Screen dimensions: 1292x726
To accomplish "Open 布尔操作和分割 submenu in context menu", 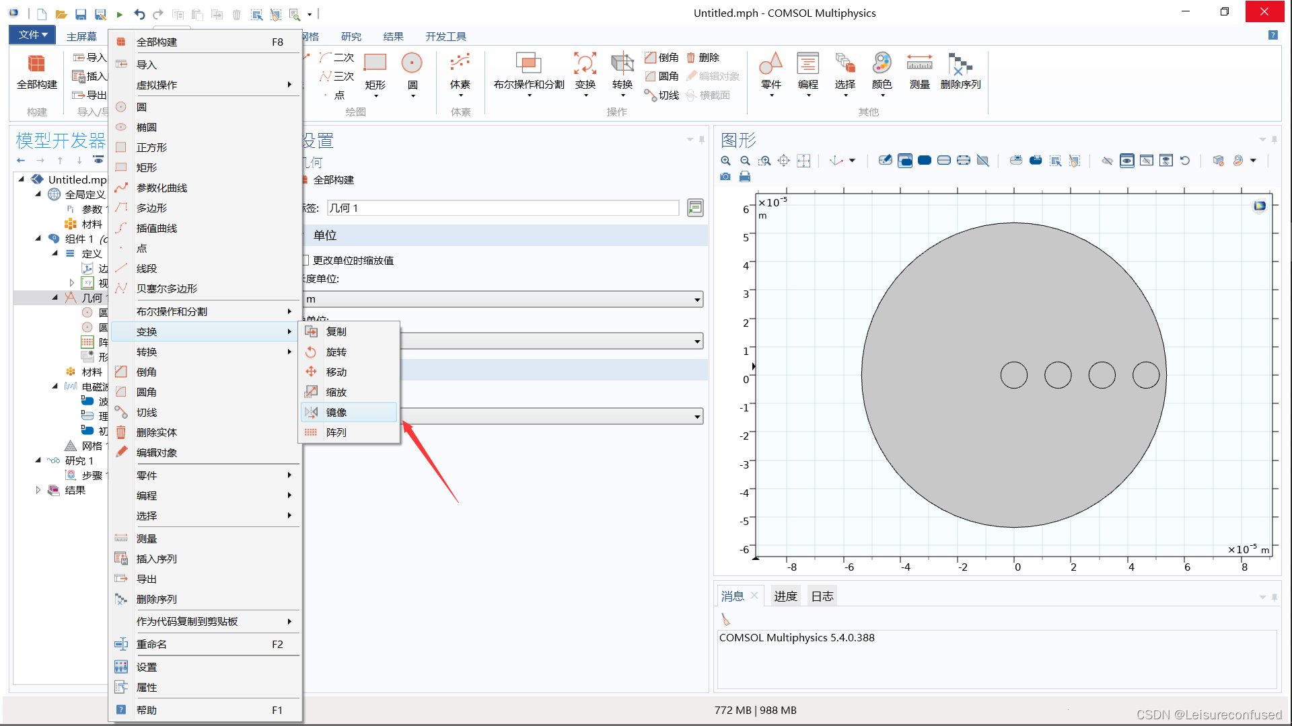I will [205, 311].
